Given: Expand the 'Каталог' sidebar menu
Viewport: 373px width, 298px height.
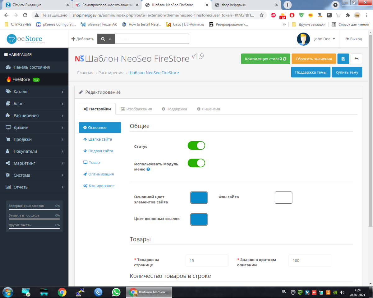Looking at the screenshot, I should pos(34,92).
